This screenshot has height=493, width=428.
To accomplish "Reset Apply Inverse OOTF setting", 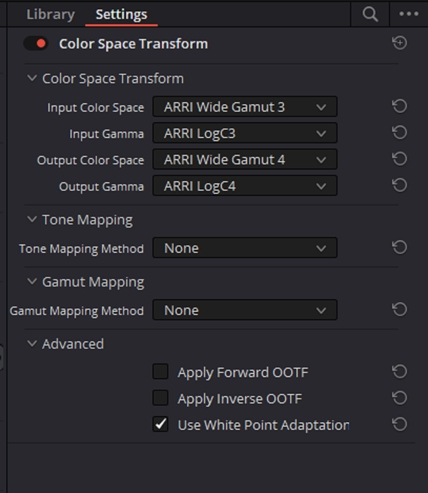I will [x=400, y=398].
